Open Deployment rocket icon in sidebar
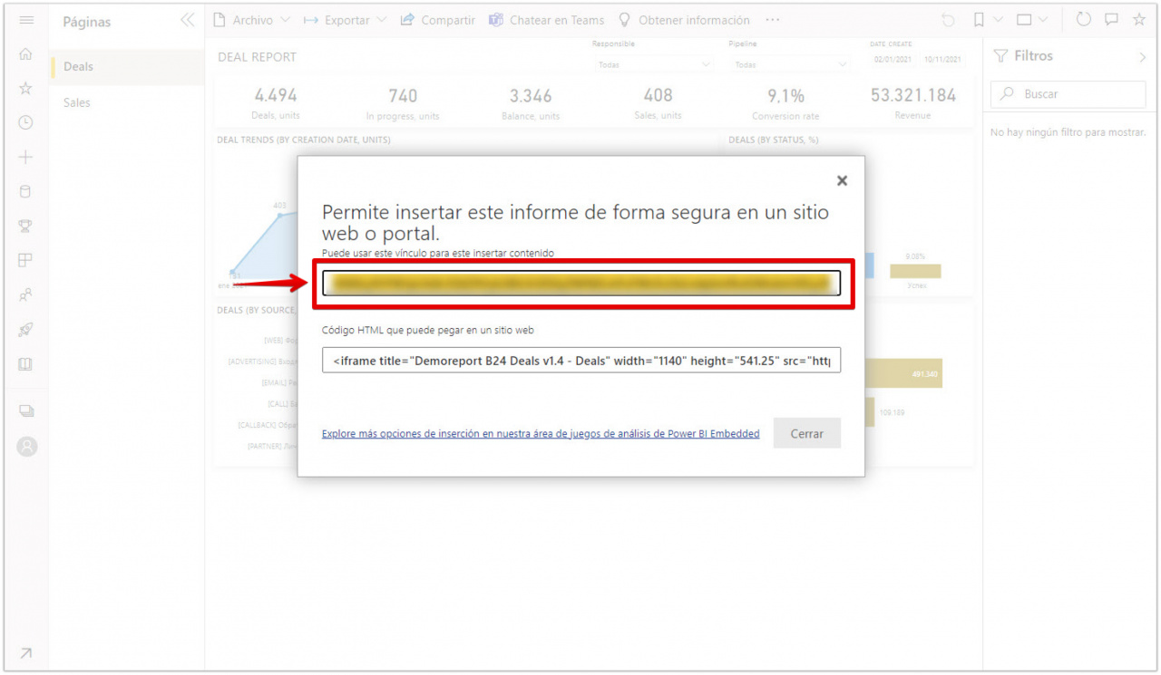The width and height of the screenshot is (1161, 675). click(26, 330)
